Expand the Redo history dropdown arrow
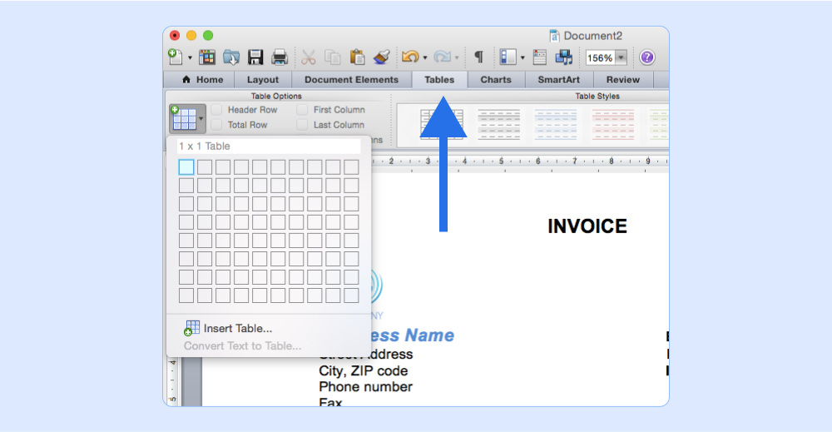Screen dimensions: 832x432 click(x=457, y=57)
